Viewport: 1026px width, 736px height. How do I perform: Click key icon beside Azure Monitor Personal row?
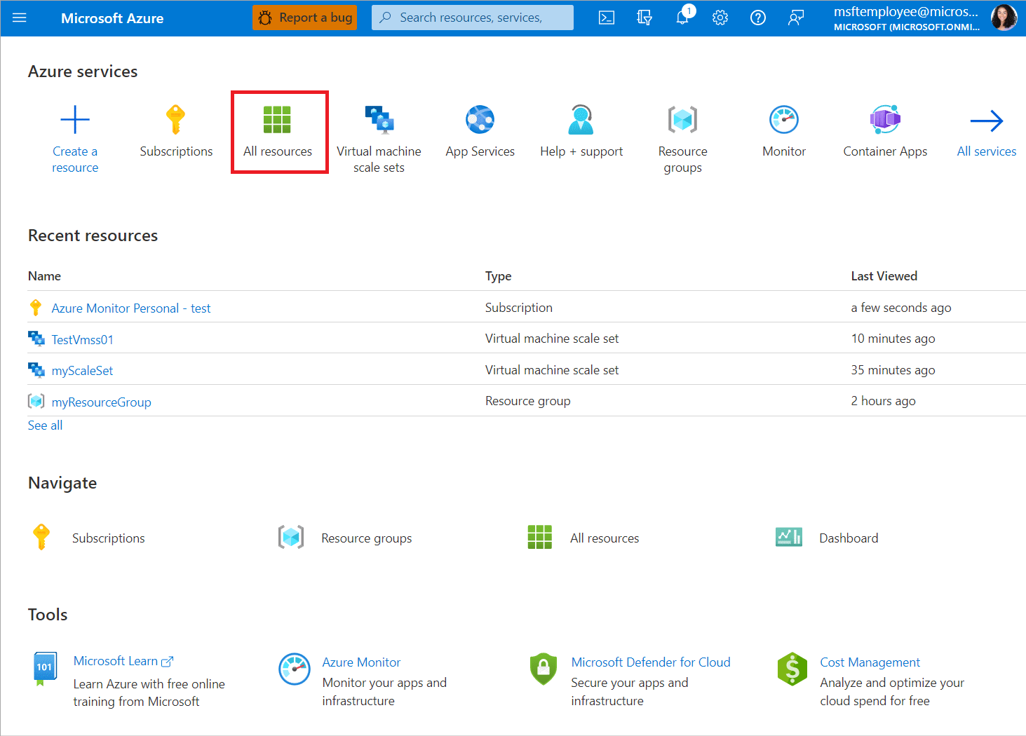point(36,308)
